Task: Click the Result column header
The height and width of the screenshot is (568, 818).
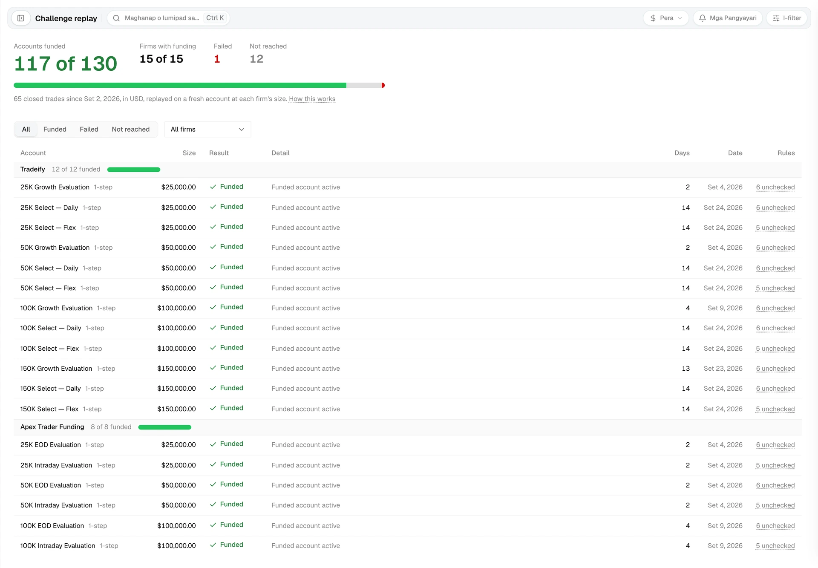Action: pos(219,153)
